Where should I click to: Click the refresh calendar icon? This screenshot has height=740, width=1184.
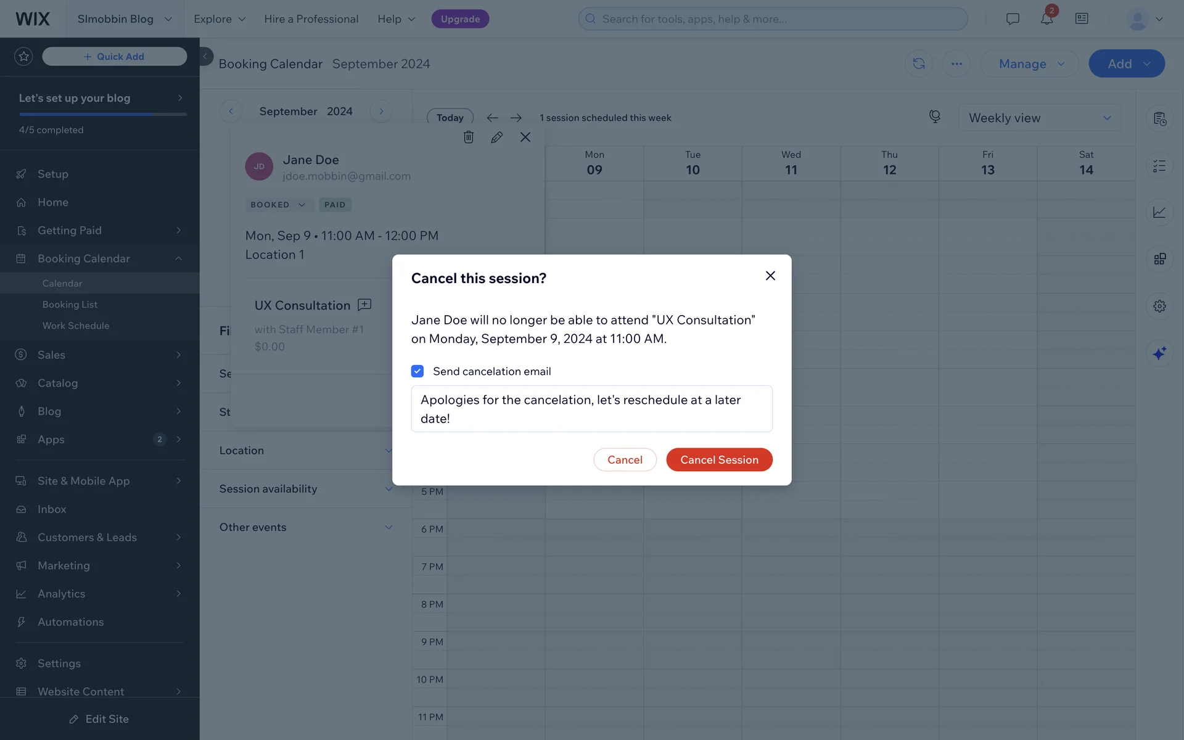pos(918,64)
